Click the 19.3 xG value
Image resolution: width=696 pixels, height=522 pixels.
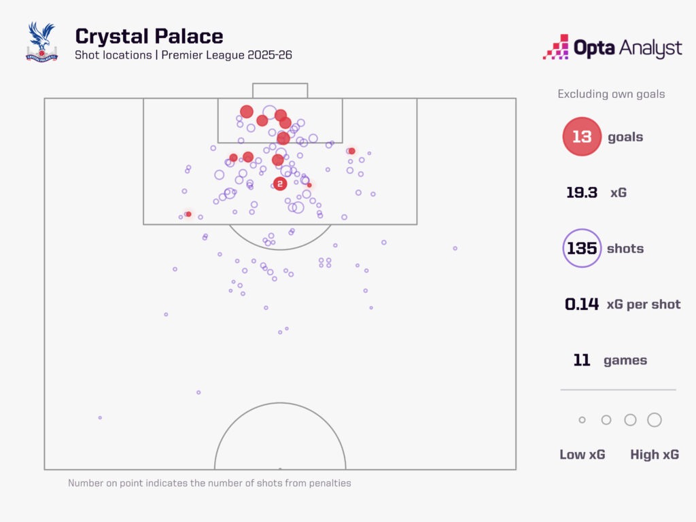pyautogui.click(x=582, y=192)
